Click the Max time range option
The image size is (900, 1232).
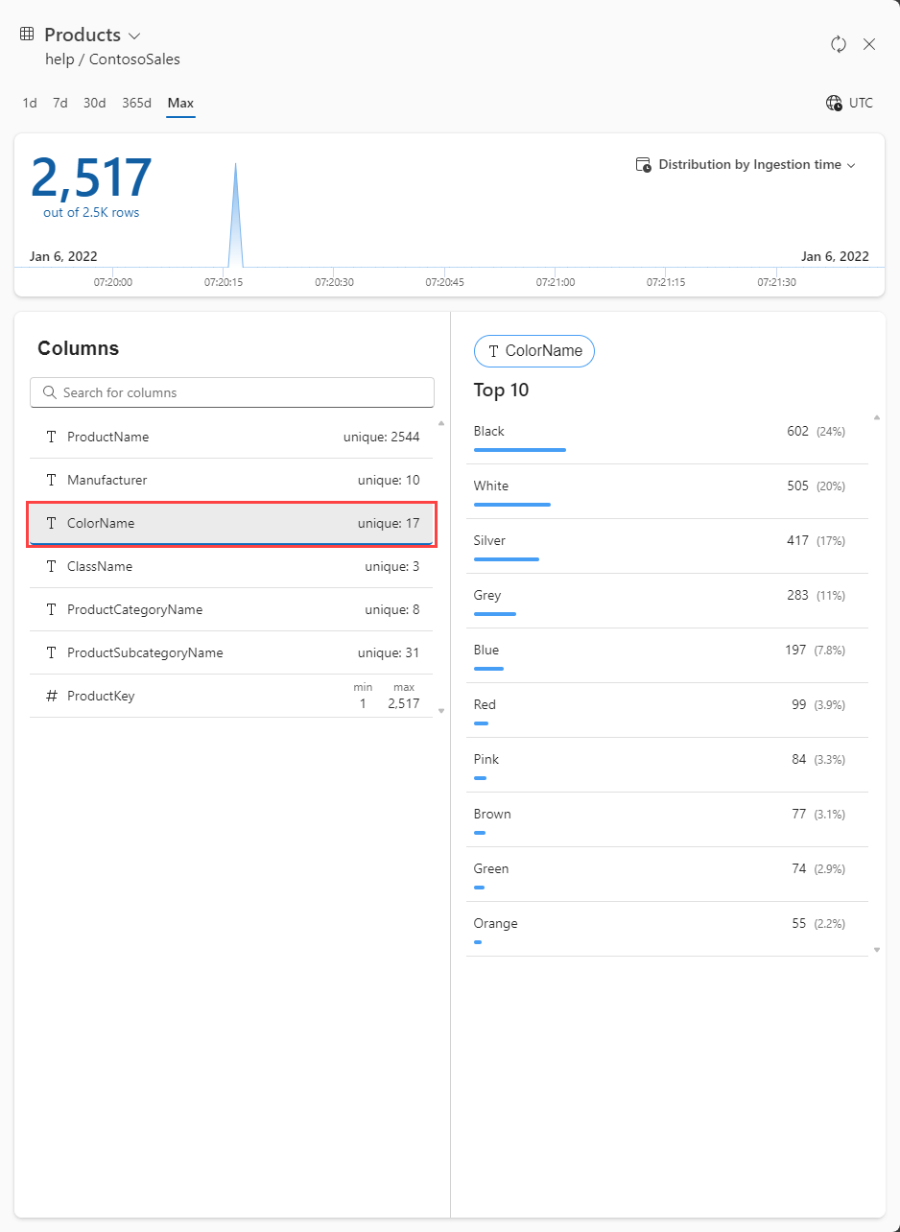[180, 102]
